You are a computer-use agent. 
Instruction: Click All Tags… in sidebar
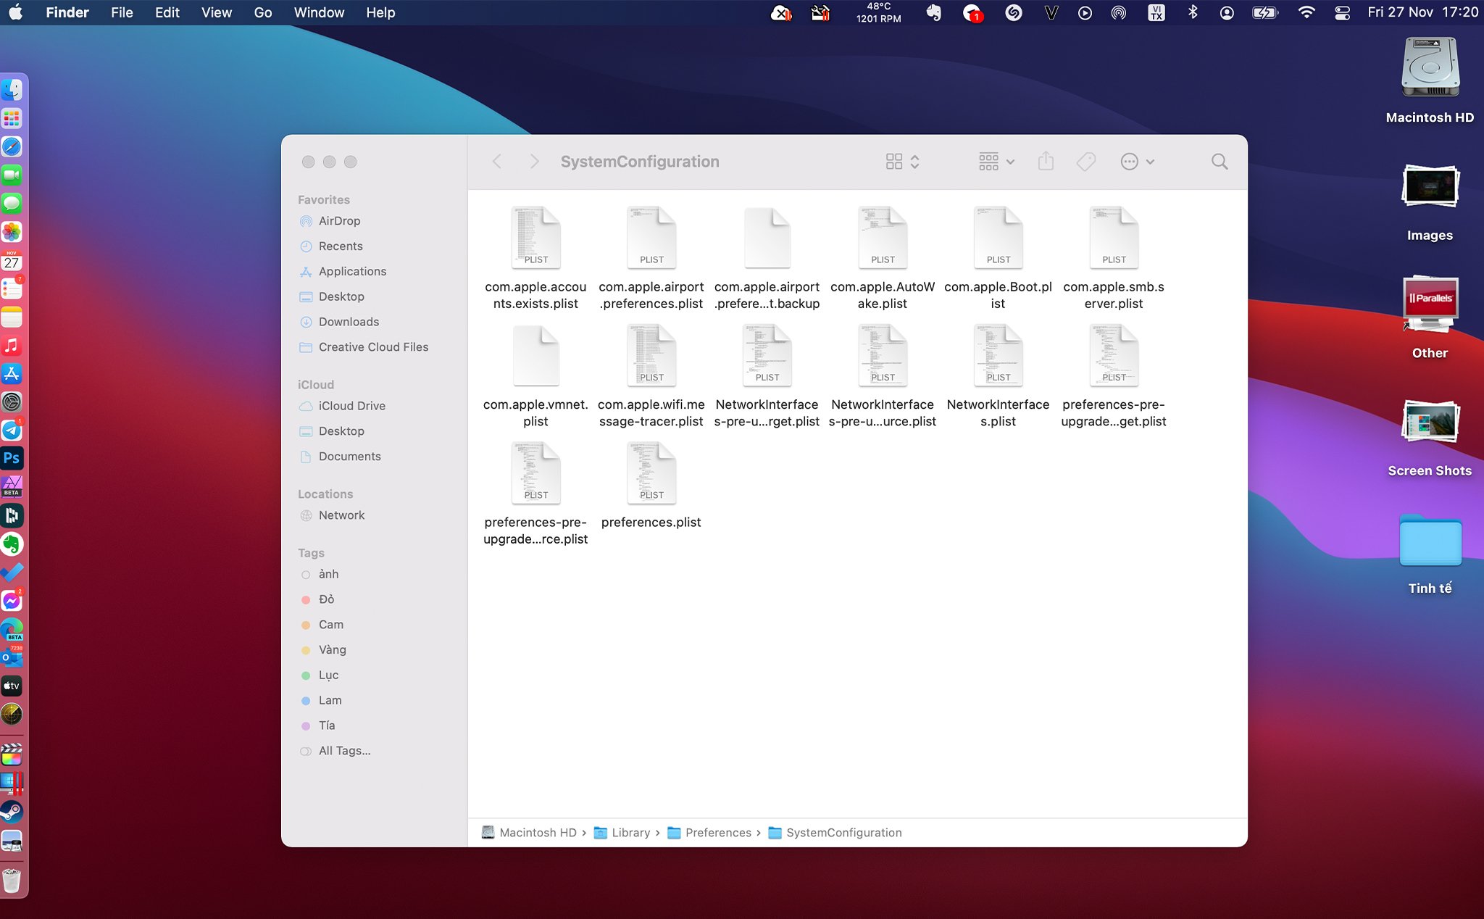[344, 751]
